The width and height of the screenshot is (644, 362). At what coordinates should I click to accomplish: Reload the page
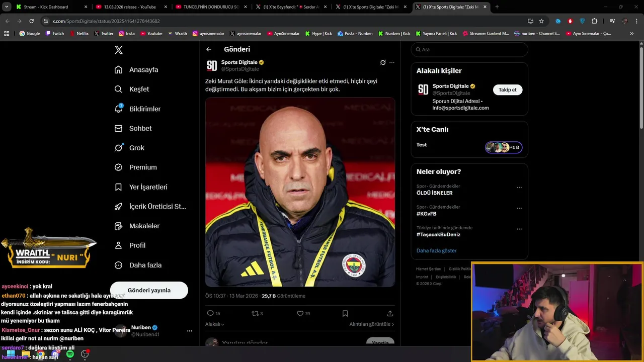[x=31, y=21]
